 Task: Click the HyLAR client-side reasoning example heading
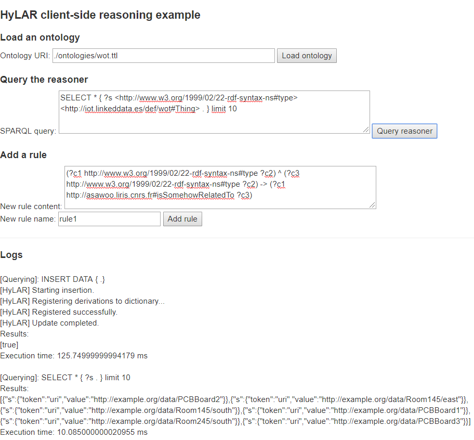(100, 15)
